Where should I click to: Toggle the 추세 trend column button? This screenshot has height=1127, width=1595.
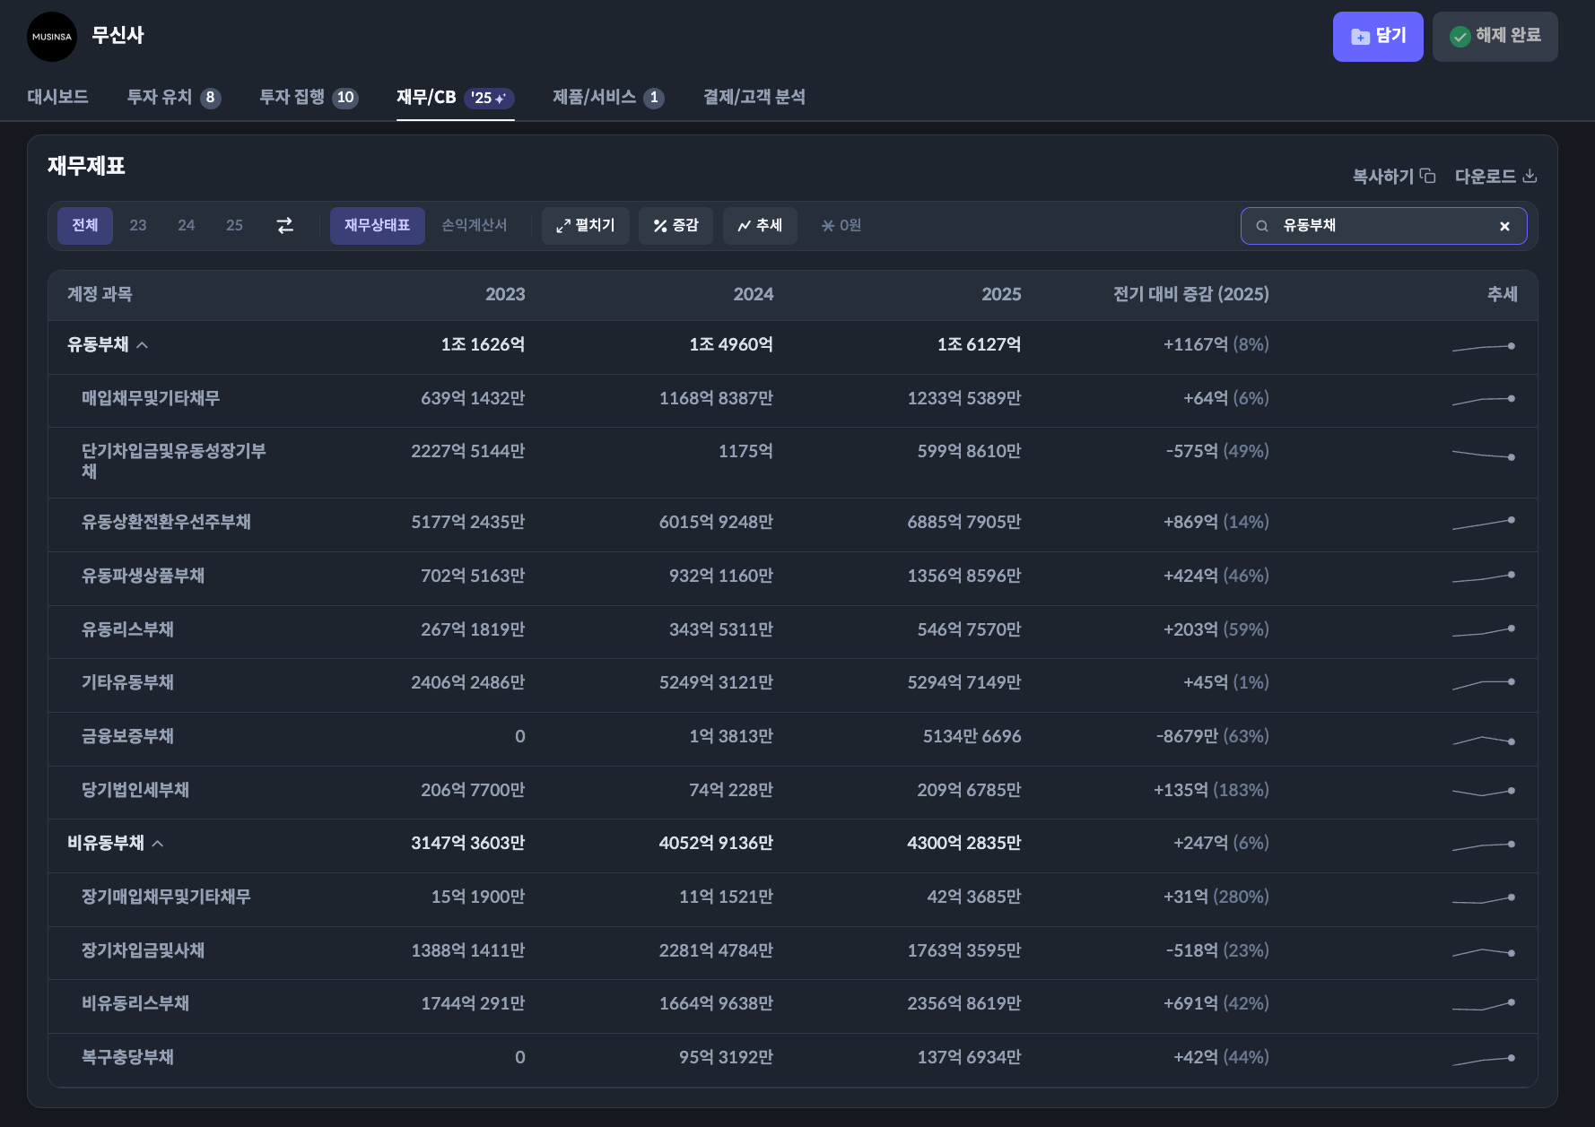pos(760,226)
